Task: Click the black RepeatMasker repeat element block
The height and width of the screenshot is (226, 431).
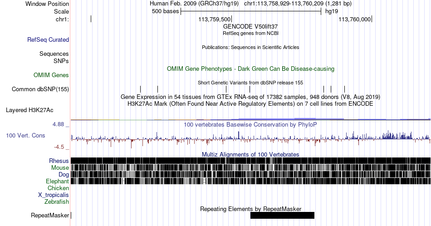Action: (x=282, y=215)
